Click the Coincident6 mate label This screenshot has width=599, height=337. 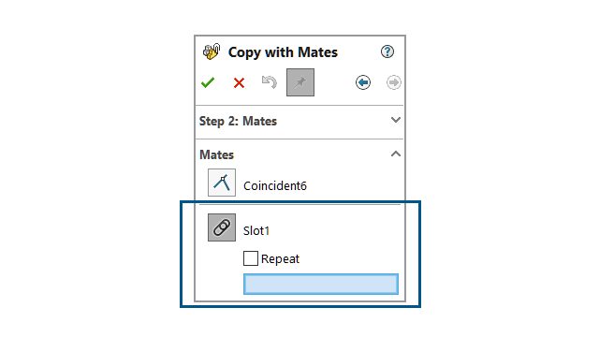click(x=275, y=185)
